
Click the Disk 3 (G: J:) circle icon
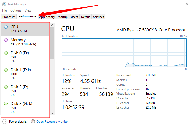click(x=6, y=104)
